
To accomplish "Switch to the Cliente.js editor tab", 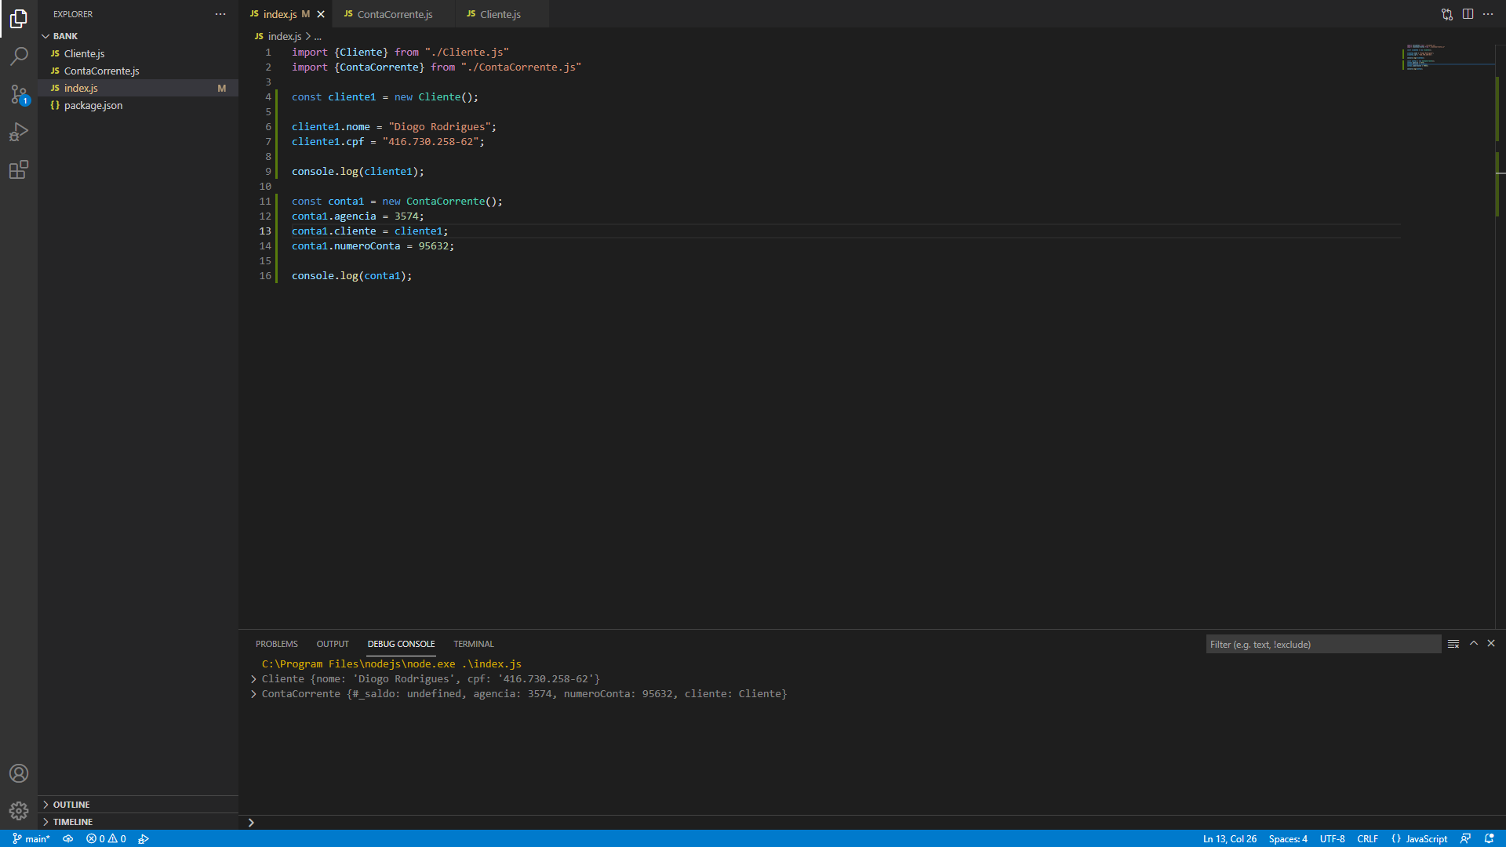I will click(x=501, y=14).
